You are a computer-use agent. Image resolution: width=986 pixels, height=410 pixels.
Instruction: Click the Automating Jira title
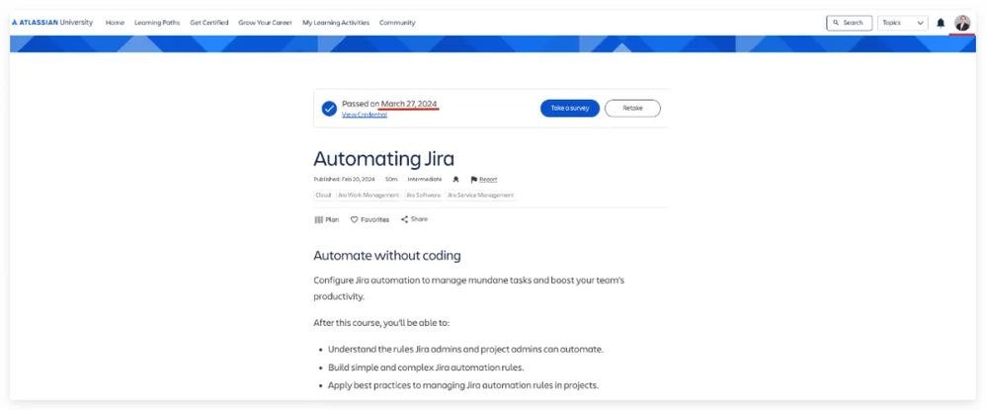383,158
